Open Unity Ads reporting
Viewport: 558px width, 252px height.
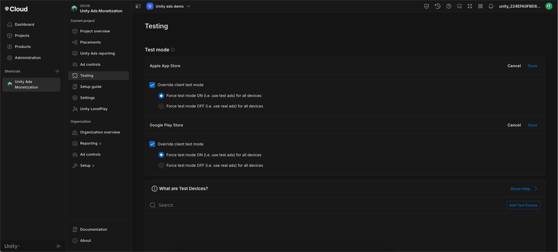pyautogui.click(x=99, y=53)
